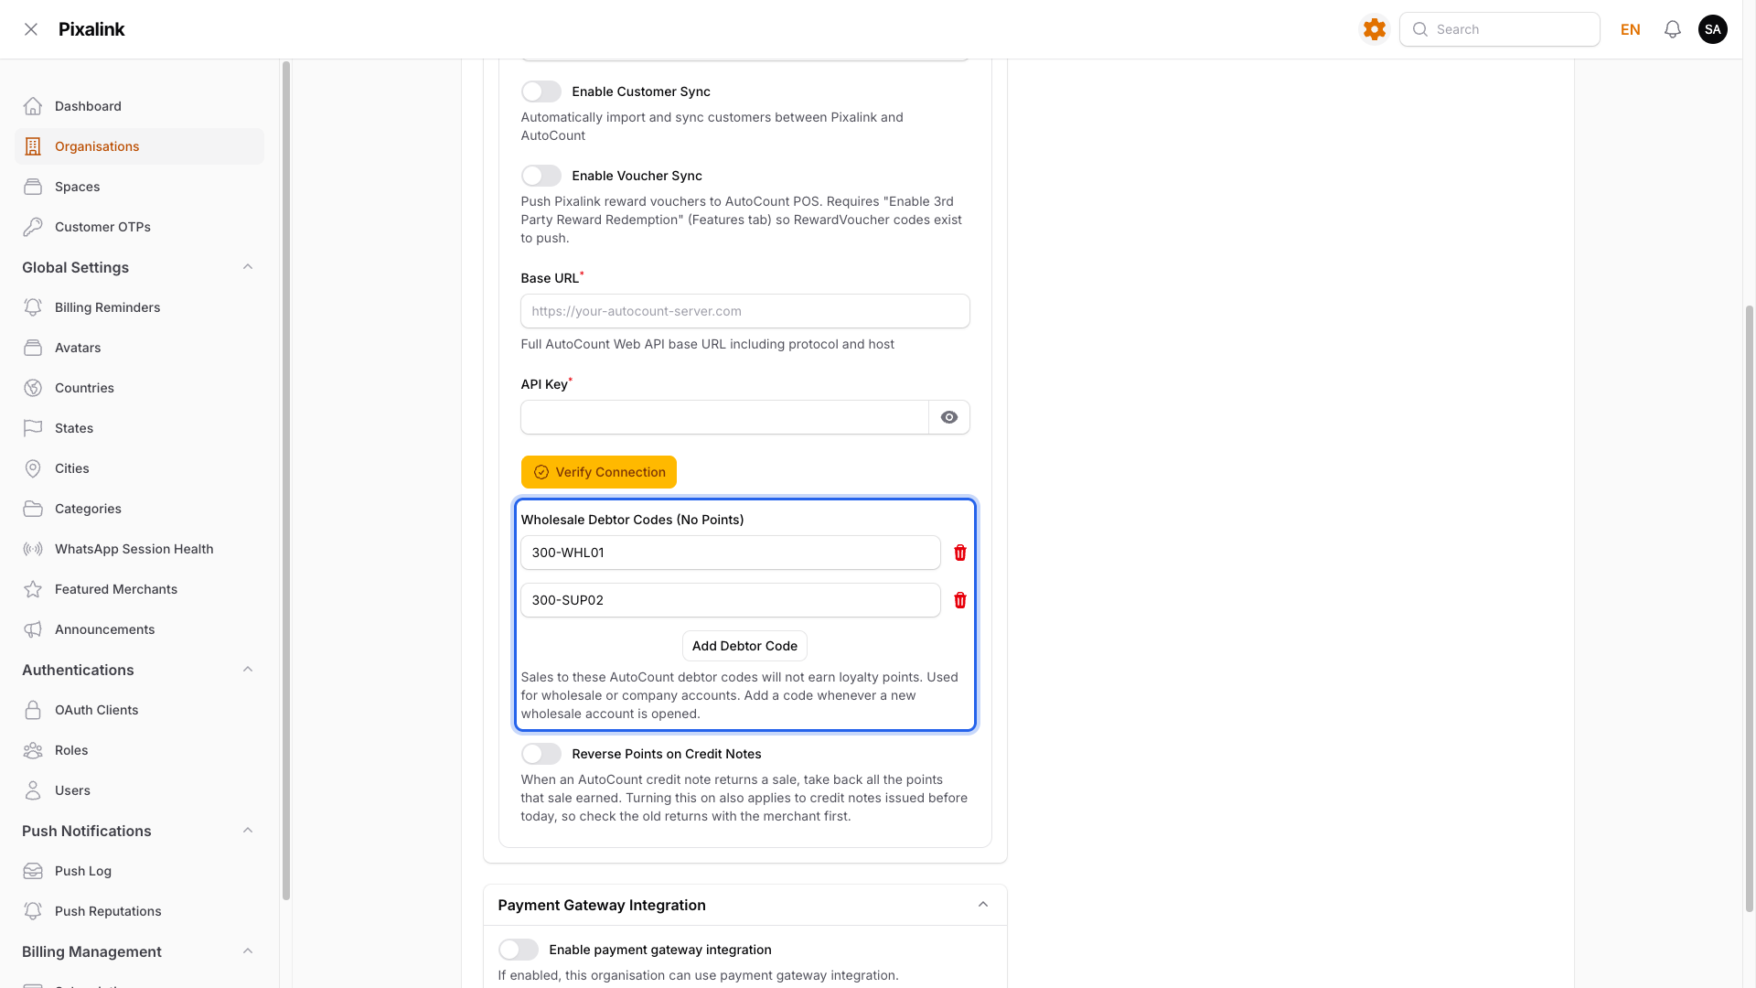Open Featured Merchants page
This screenshot has height=988, width=1756.
click(x=139, y=589)
